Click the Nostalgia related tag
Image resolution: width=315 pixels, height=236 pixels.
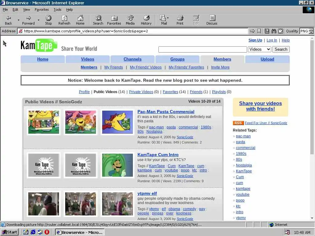coord(244,165)
